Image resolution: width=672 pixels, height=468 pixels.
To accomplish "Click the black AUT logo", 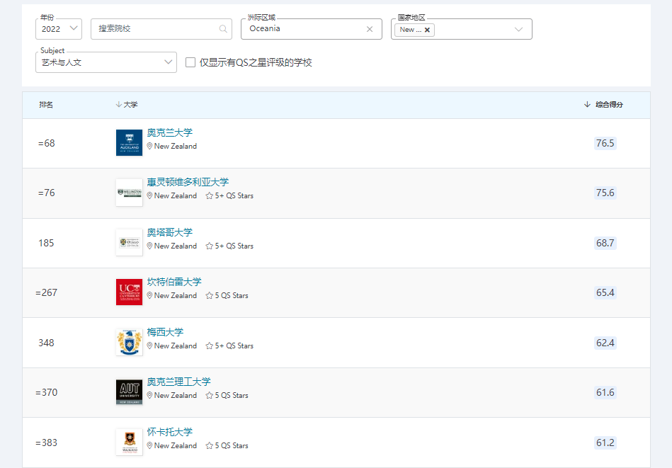I will 129,392.
